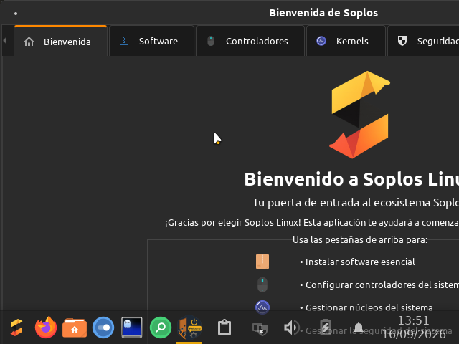
Task: Click the package icon beside Instalar software esencial
Action: tap(262, 262)
